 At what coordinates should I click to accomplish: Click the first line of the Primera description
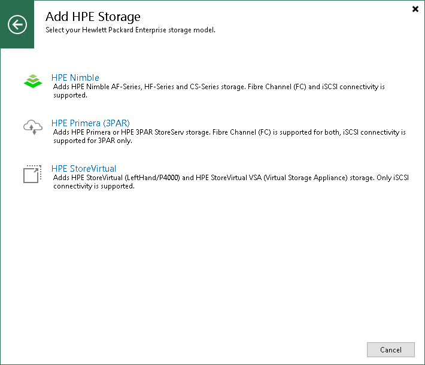[229, 132]
